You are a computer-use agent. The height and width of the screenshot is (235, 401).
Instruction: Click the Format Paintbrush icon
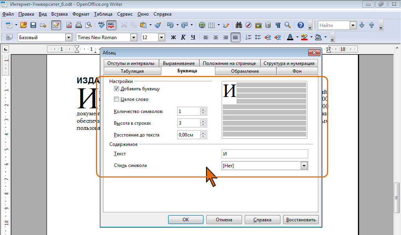point(158,25)
